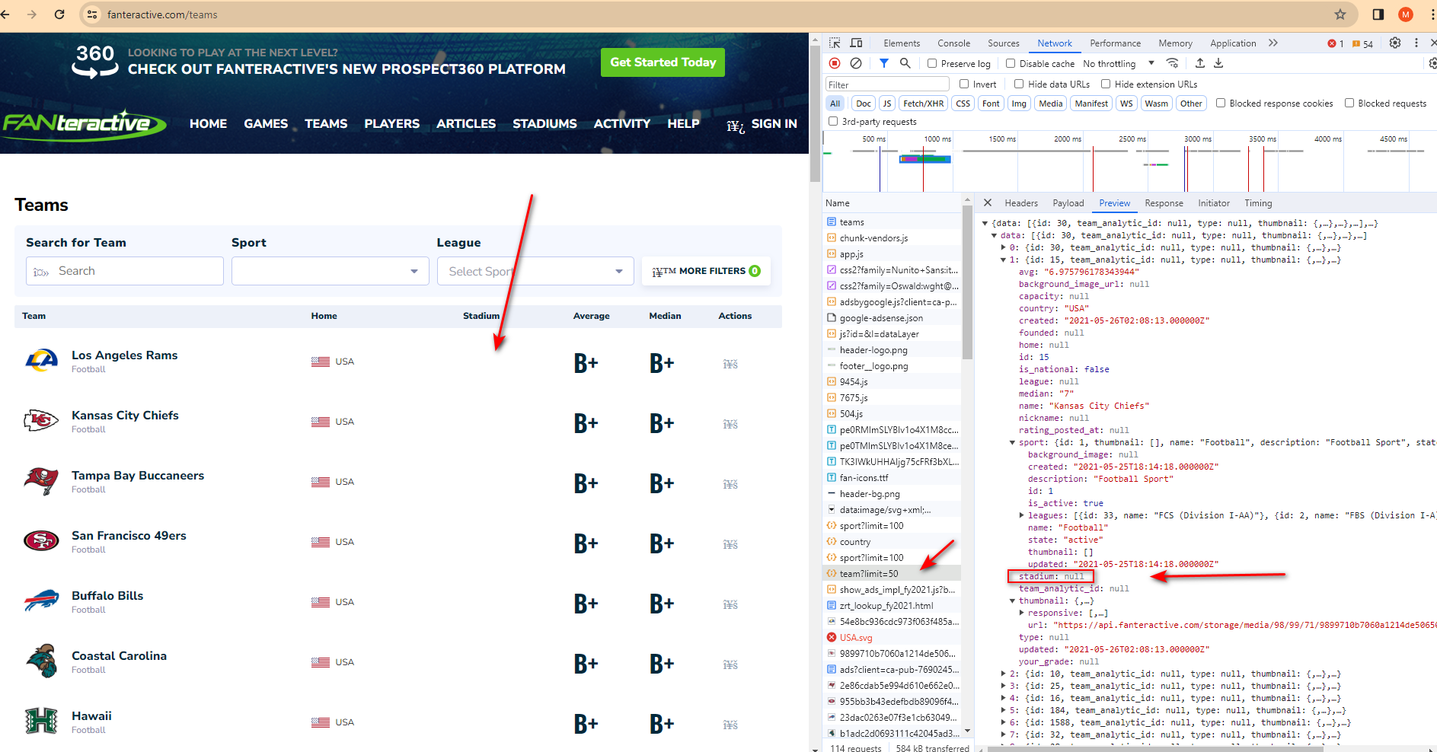Filter requests by Fetch/XHR
Screen dimensions: 1437x752
[x=923, y=104]
